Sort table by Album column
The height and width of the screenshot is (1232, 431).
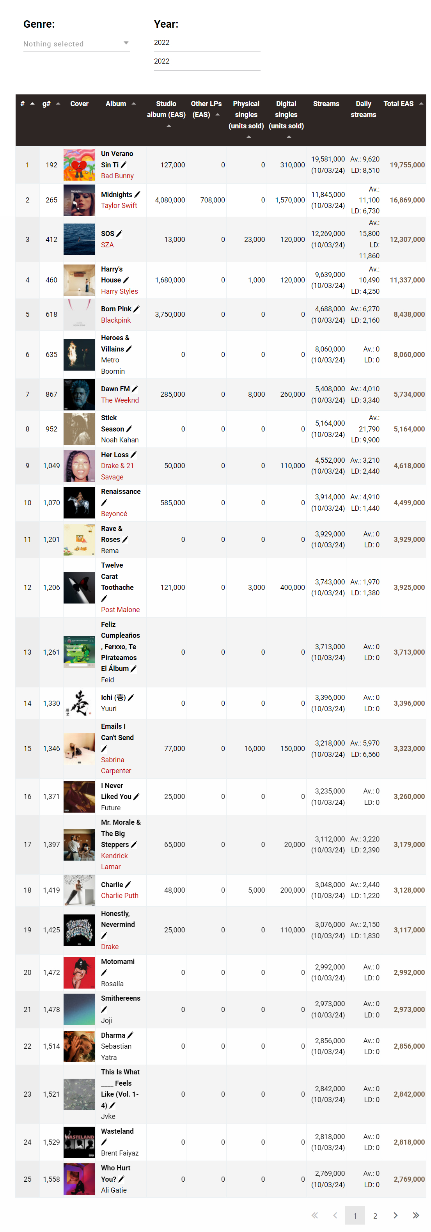click(121, 103)
